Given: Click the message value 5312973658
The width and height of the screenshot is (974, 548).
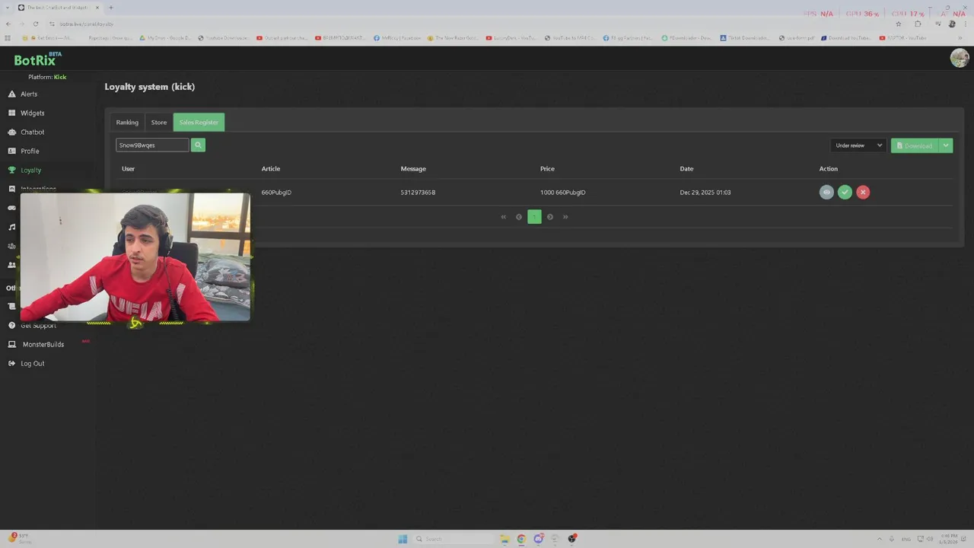Looking at the screenshot, I should [418, 193].
